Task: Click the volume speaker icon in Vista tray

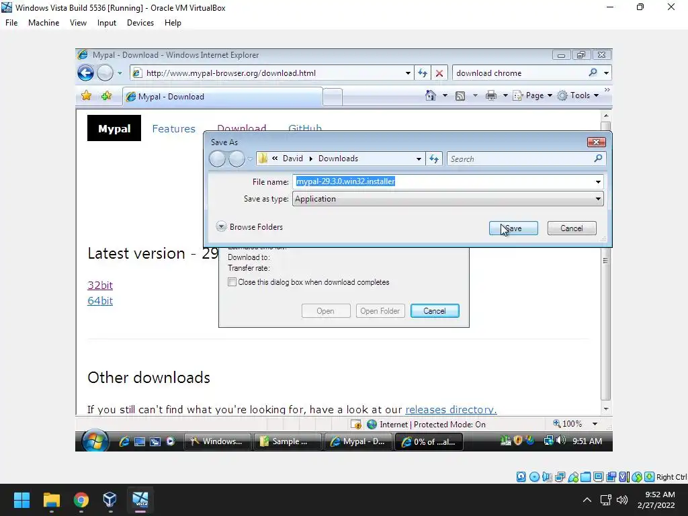Action: pyautogui.click(x=561, y=440)
